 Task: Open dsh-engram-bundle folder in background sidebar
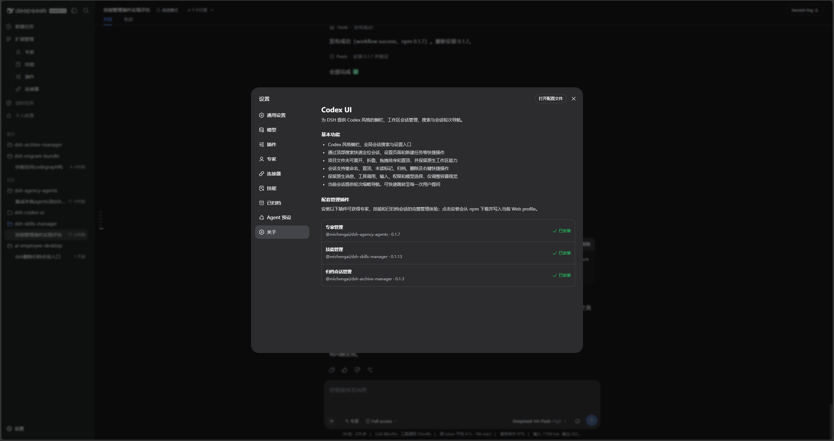pos(46,156)
